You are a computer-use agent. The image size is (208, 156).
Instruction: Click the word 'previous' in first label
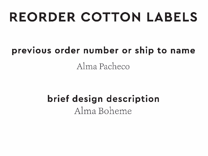pos(31,51)
